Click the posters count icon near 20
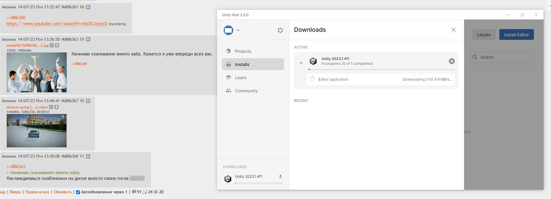 click(x=156, y=192)
